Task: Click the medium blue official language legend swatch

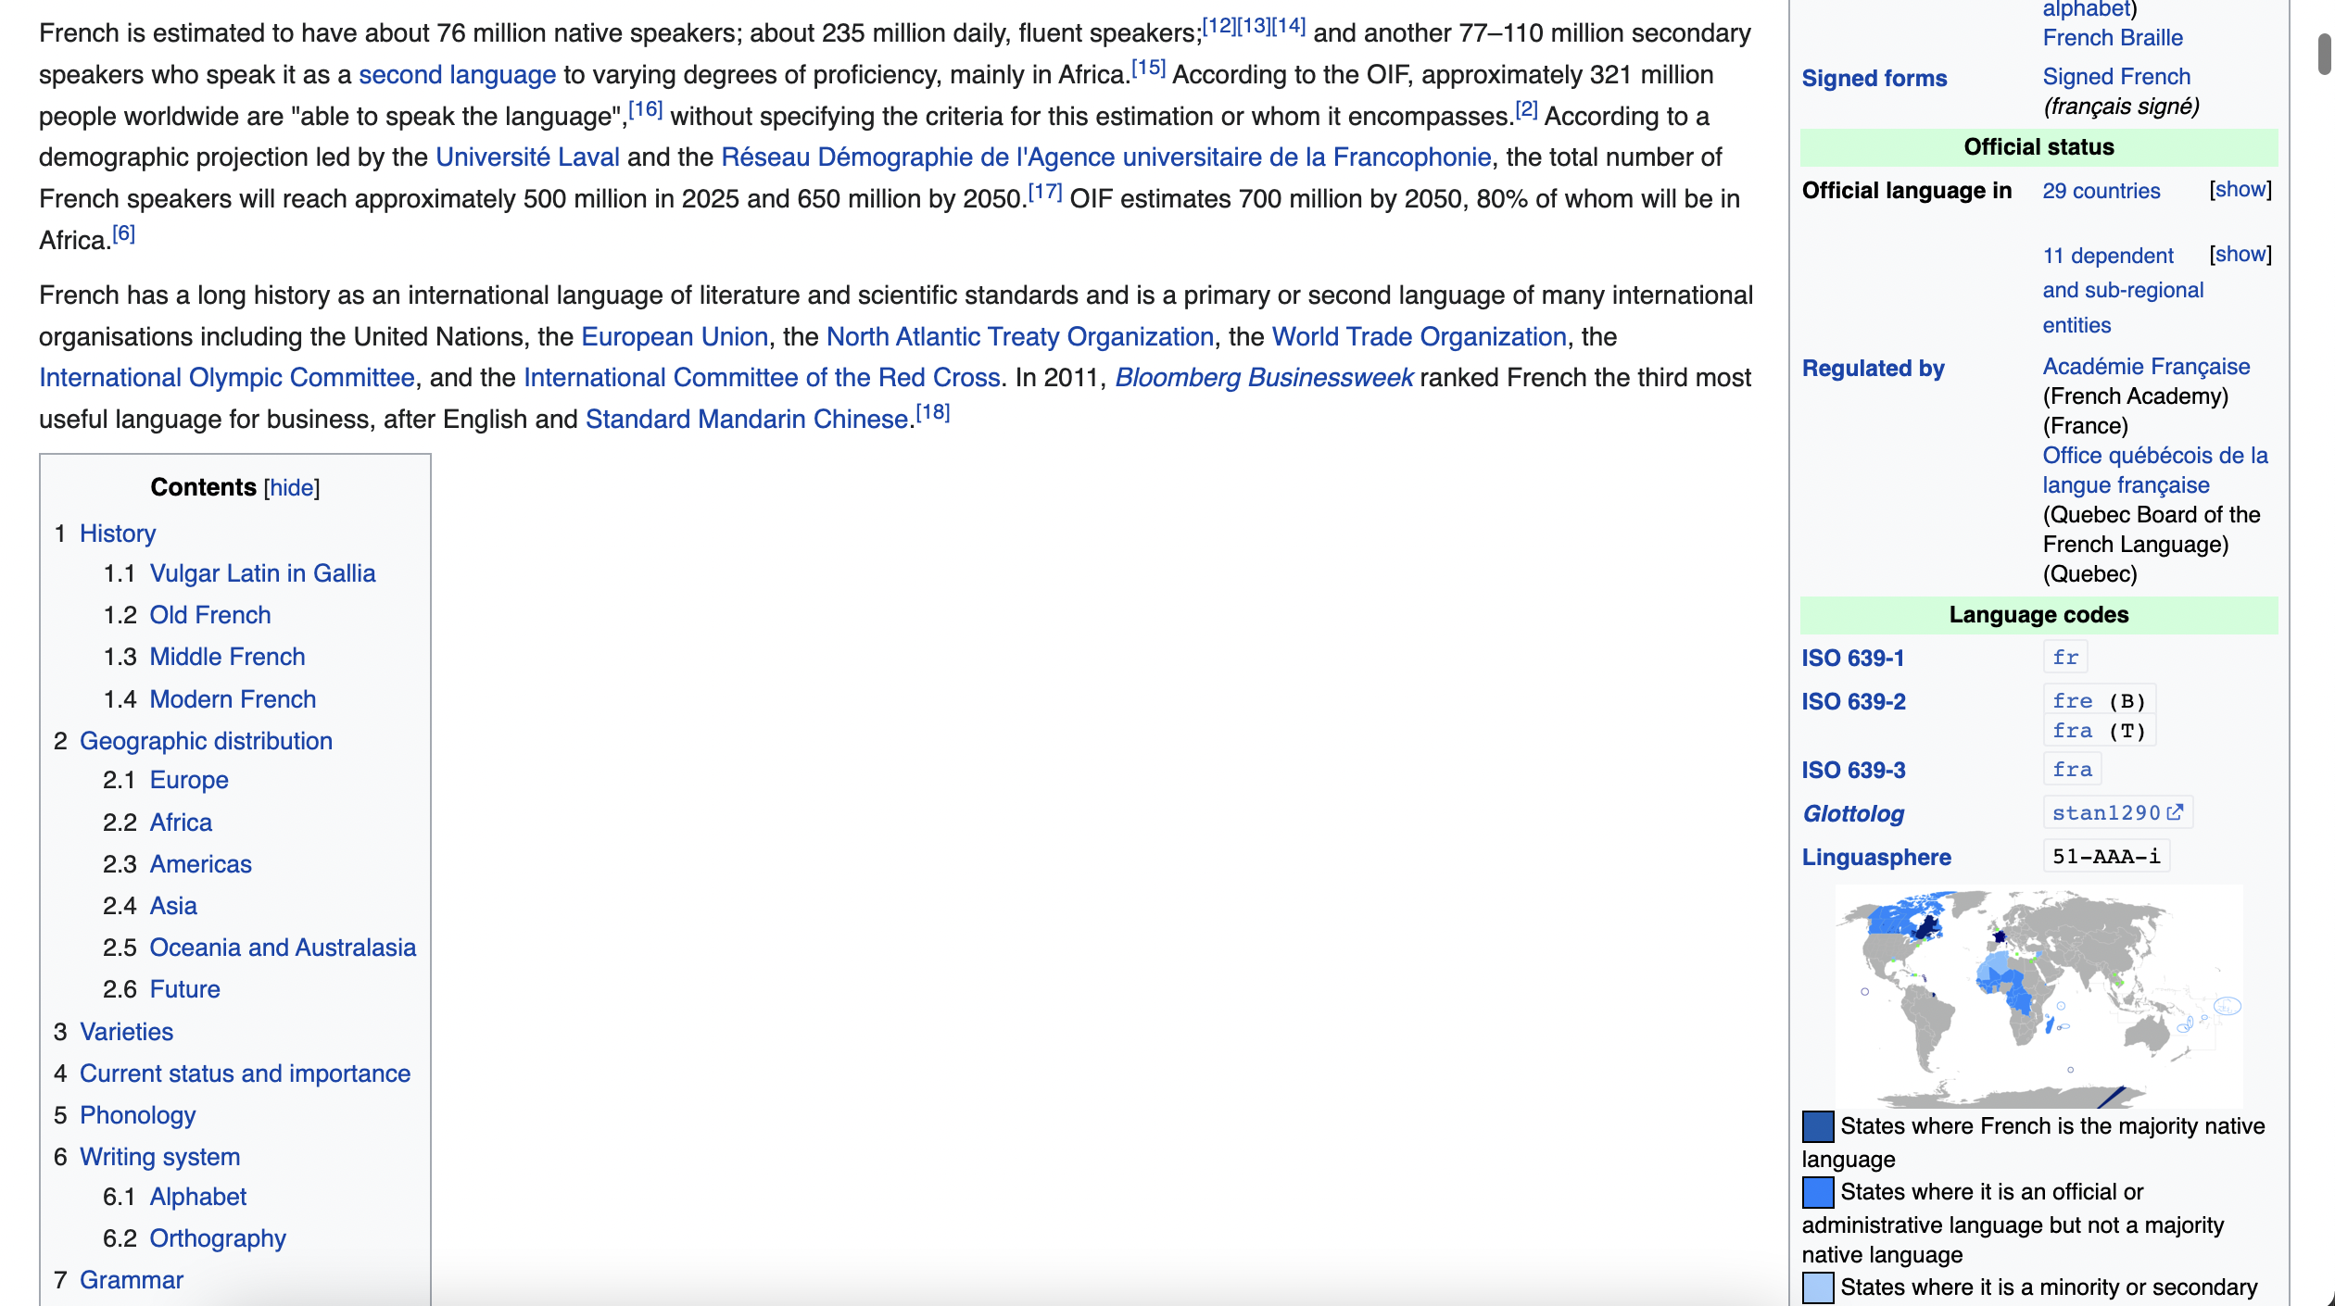Action: click(1817, 1192)
